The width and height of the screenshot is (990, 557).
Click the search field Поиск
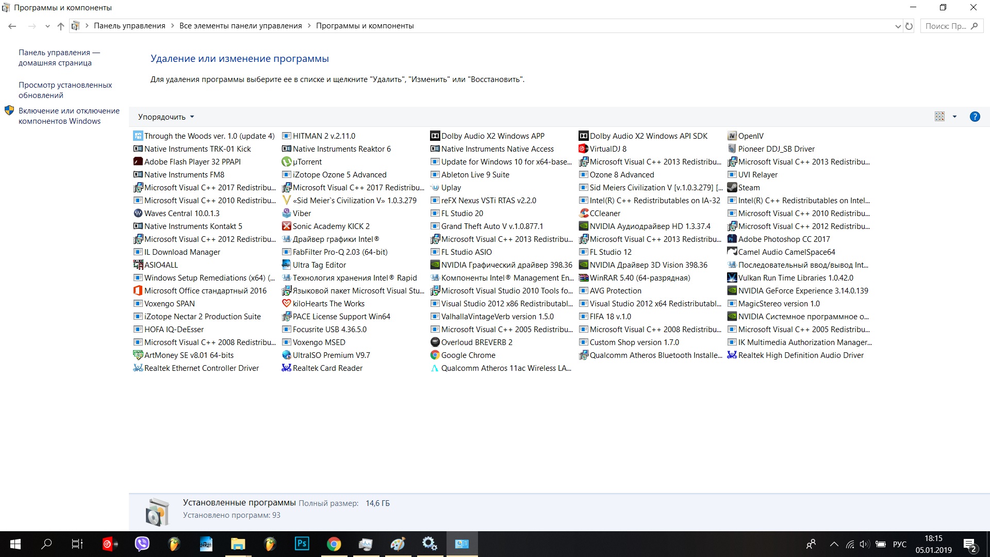[951, 26]
